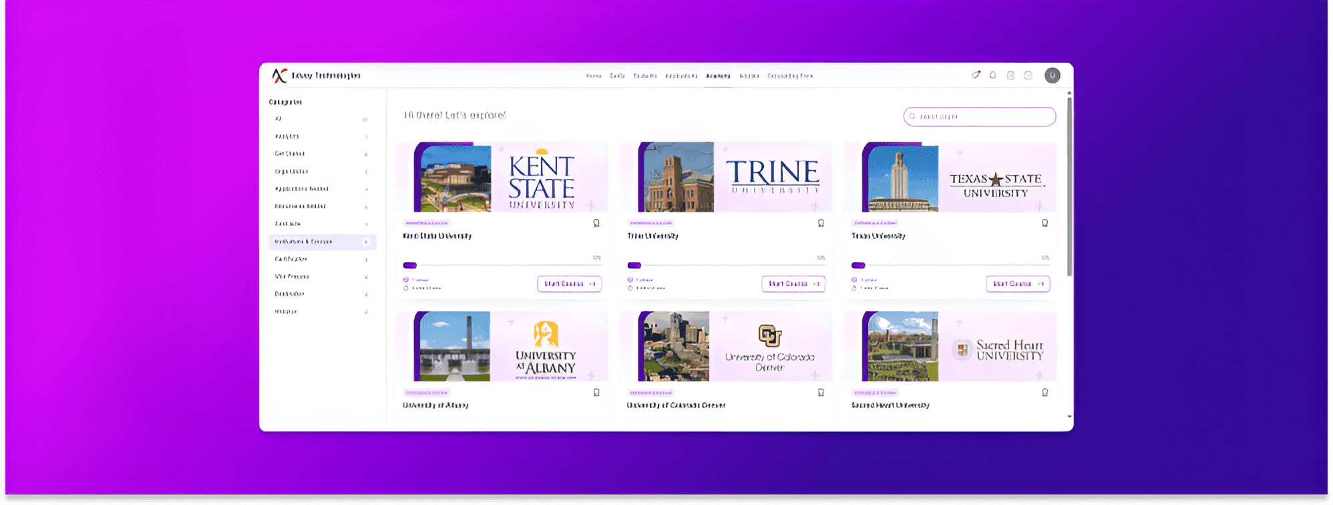Click the rocket icon in top bar
Image resolution: width=1333 pixels, height=505 pixels.
976,75
